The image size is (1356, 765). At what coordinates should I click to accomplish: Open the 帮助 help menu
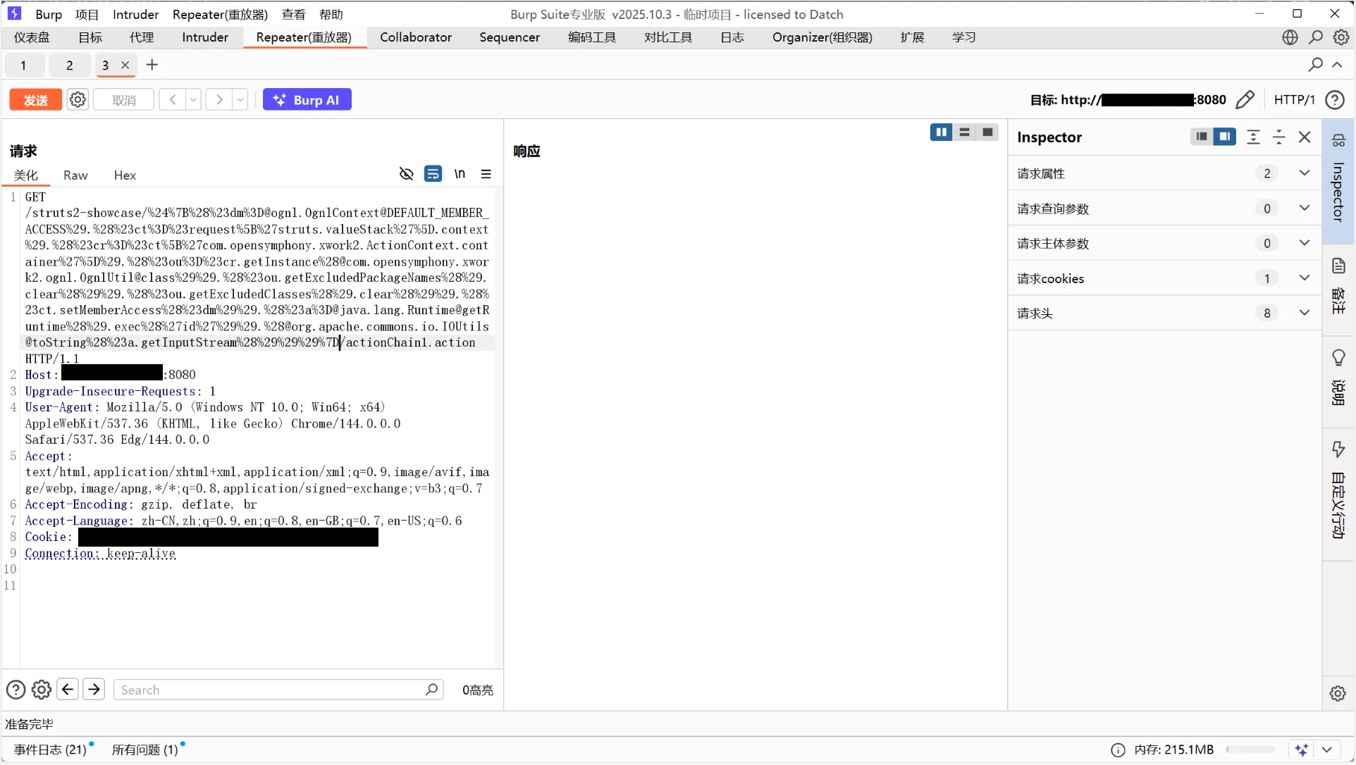[331, 14]
